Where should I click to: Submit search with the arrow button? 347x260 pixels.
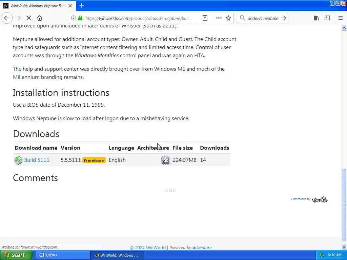click(x=283, y=18)
